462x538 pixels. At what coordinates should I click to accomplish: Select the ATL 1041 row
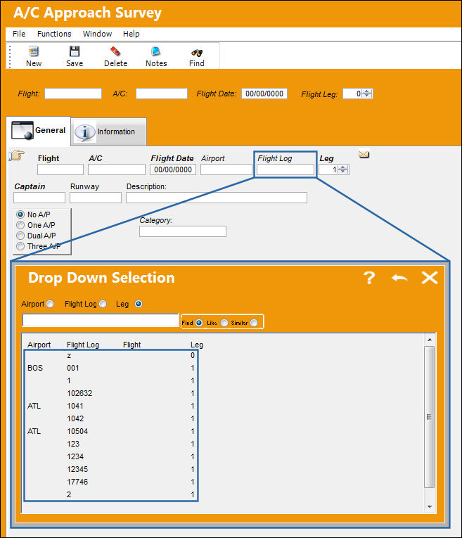111,406
